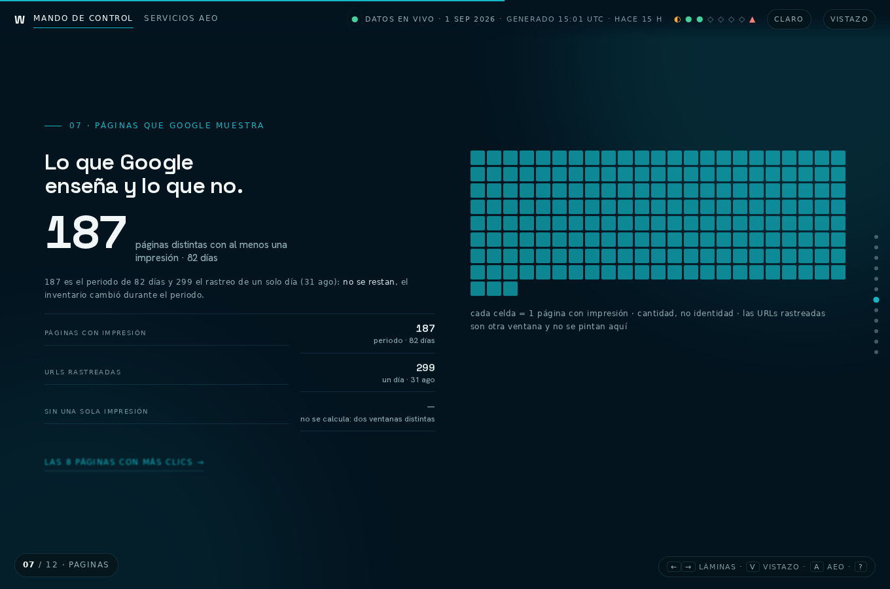Click 'no se calcula: dos ventanas distintas'

[x=368, y=419]
